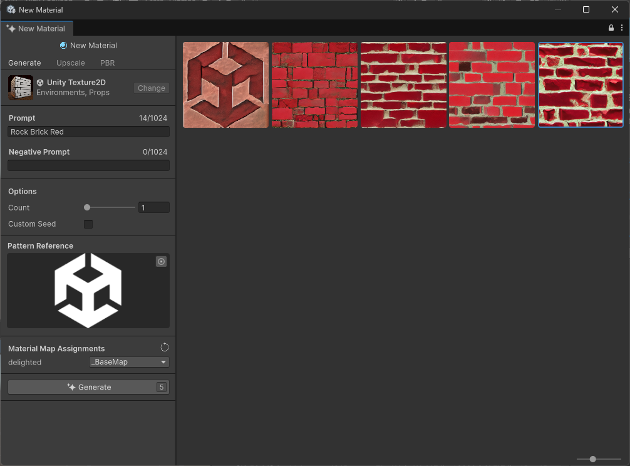
Task: Click the Generate button
Action: pyautogui.click(x=88, y=387)
